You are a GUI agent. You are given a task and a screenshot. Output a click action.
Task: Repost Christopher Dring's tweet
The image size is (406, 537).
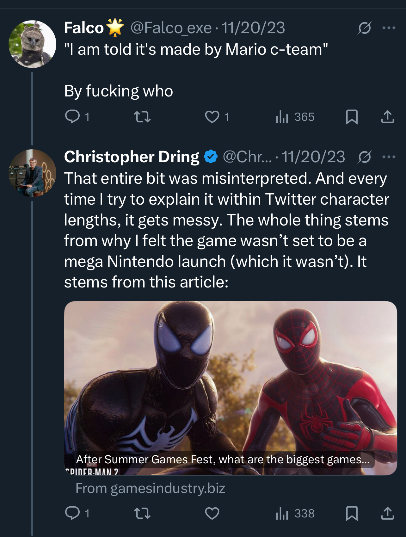tap(142, 513)
